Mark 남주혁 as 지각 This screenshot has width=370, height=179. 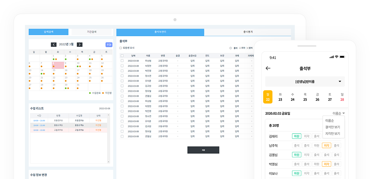326,145
